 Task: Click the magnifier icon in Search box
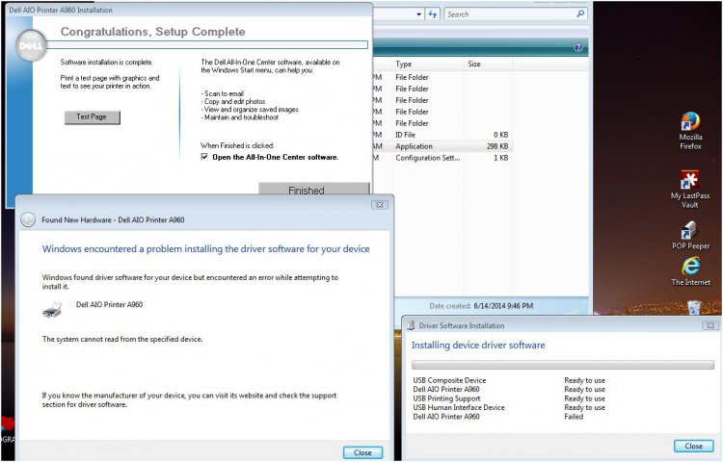point(579,14)
